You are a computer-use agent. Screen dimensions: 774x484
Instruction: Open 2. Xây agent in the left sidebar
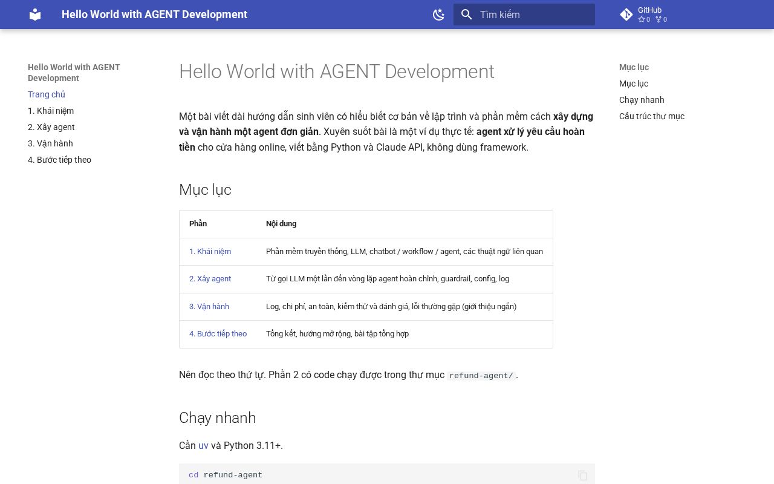point(51,127)
